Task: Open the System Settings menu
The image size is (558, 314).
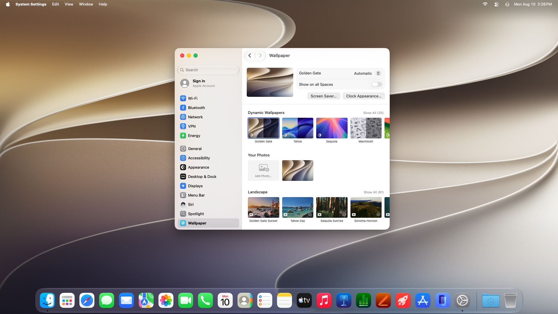Action: pyautogui.click(x=31, y=4)
